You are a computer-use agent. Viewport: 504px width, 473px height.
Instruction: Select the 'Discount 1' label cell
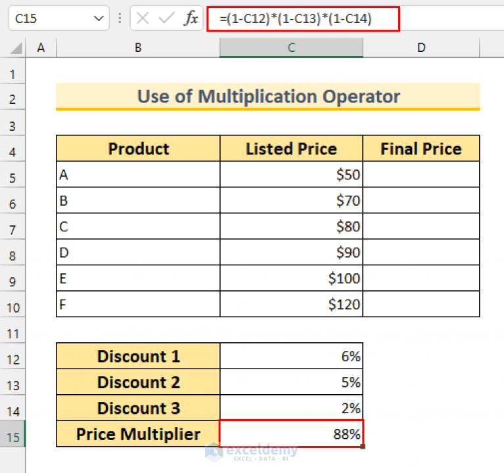point(138,356)
